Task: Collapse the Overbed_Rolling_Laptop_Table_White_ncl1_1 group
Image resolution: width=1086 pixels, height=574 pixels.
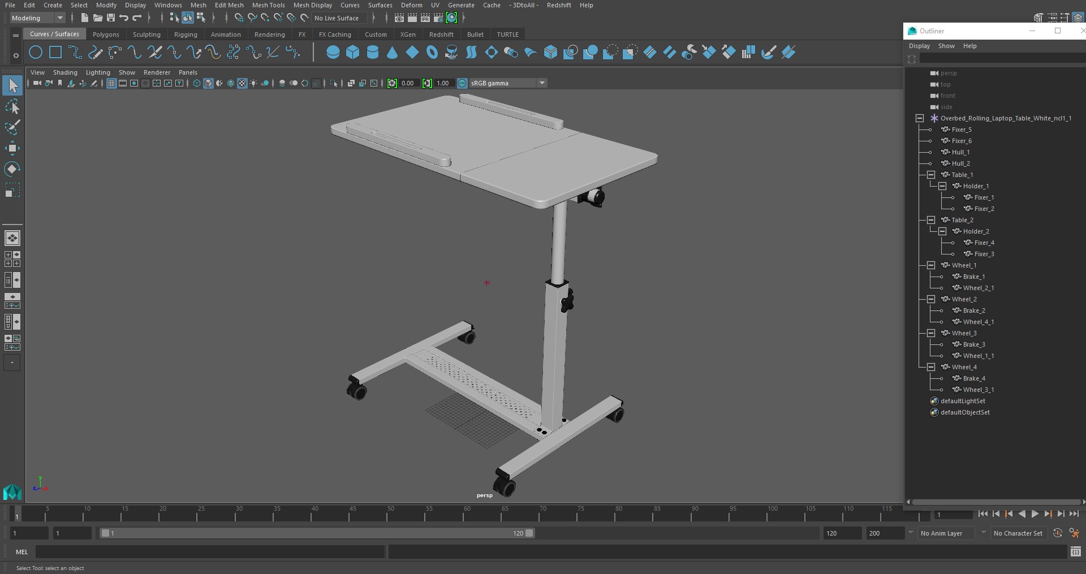Action: [x=920, y=118]
